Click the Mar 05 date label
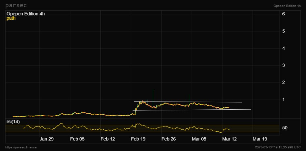Screen dimensions: 306x151 (199, 139)
